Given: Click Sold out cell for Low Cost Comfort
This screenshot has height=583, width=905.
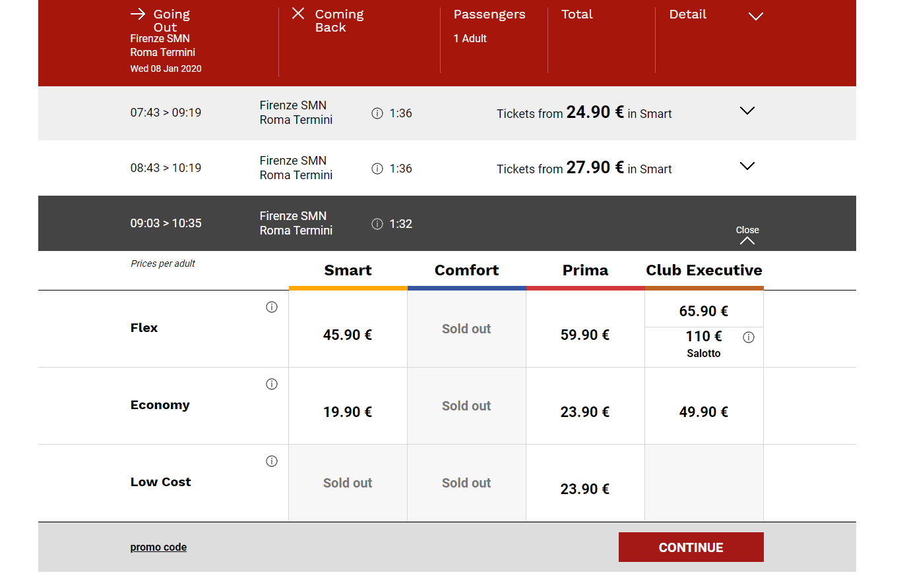Looking at the screenshot, I should point(466,483).
